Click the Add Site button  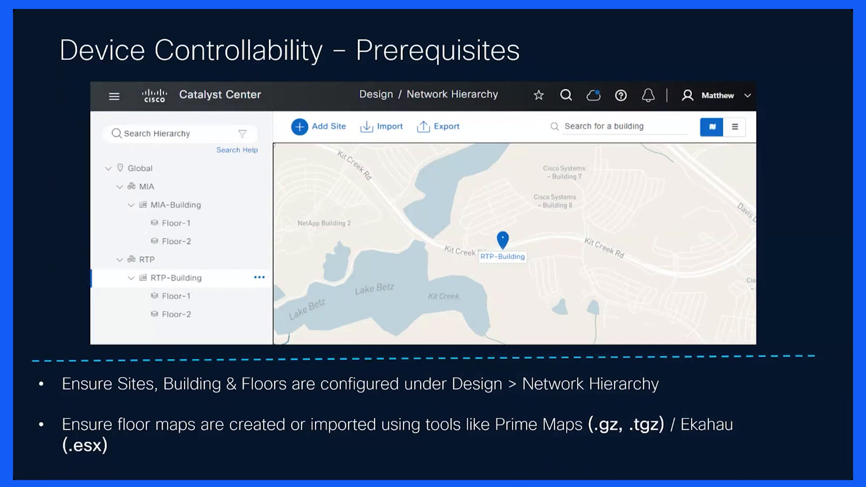point(318,127)
